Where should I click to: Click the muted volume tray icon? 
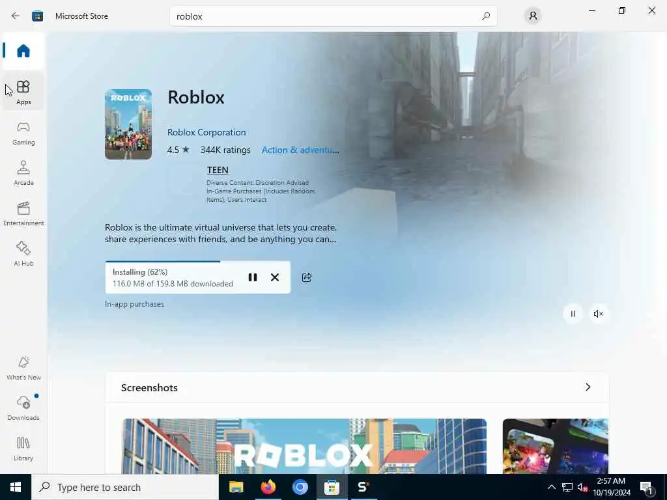point(582,487)
